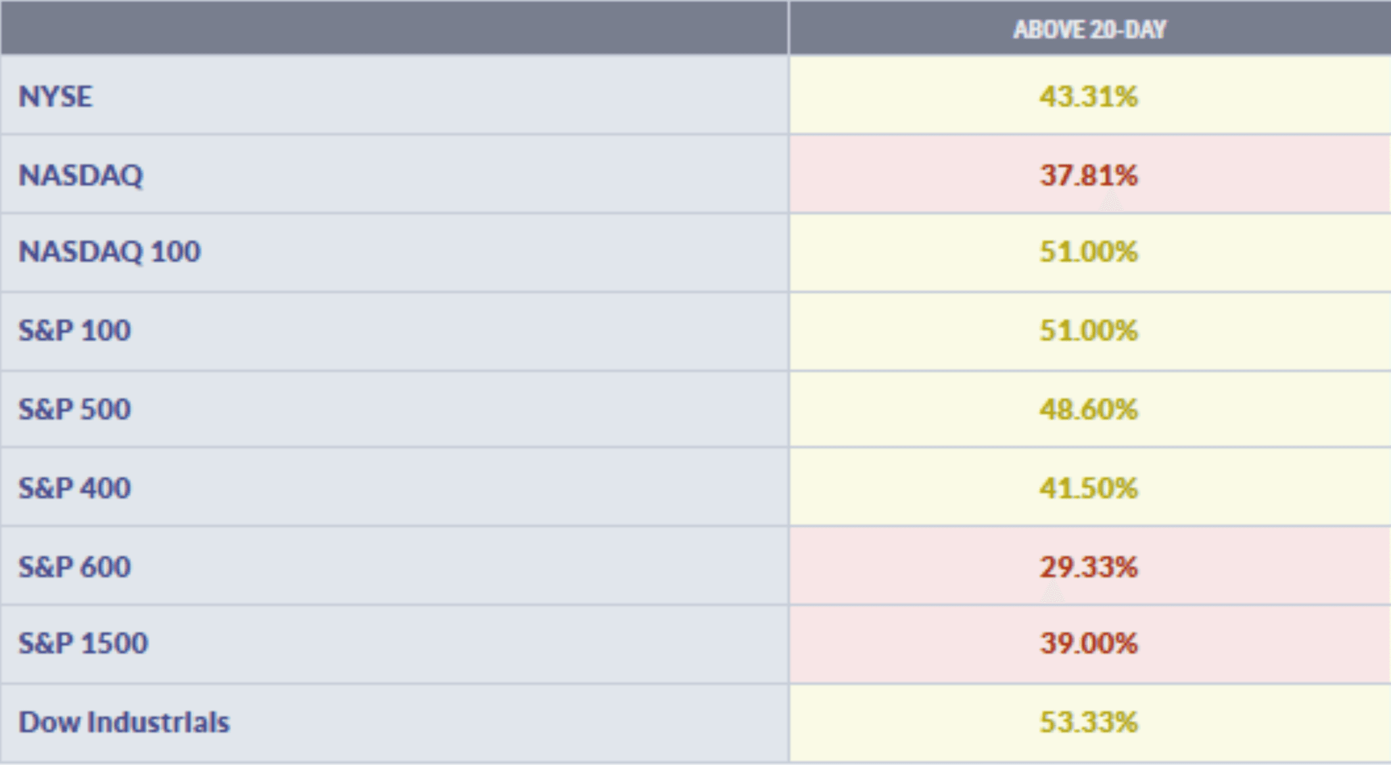
Task: Open the NASDAQ 100 index link
Action: pyautogui.click(x=109, y=252)
